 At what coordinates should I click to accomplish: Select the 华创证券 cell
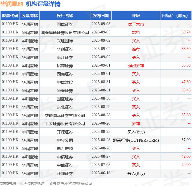65,49
